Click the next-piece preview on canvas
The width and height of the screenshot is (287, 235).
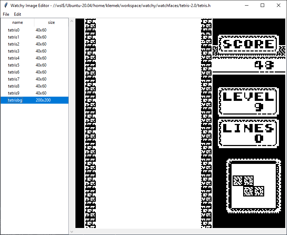(x=254, y=186)
